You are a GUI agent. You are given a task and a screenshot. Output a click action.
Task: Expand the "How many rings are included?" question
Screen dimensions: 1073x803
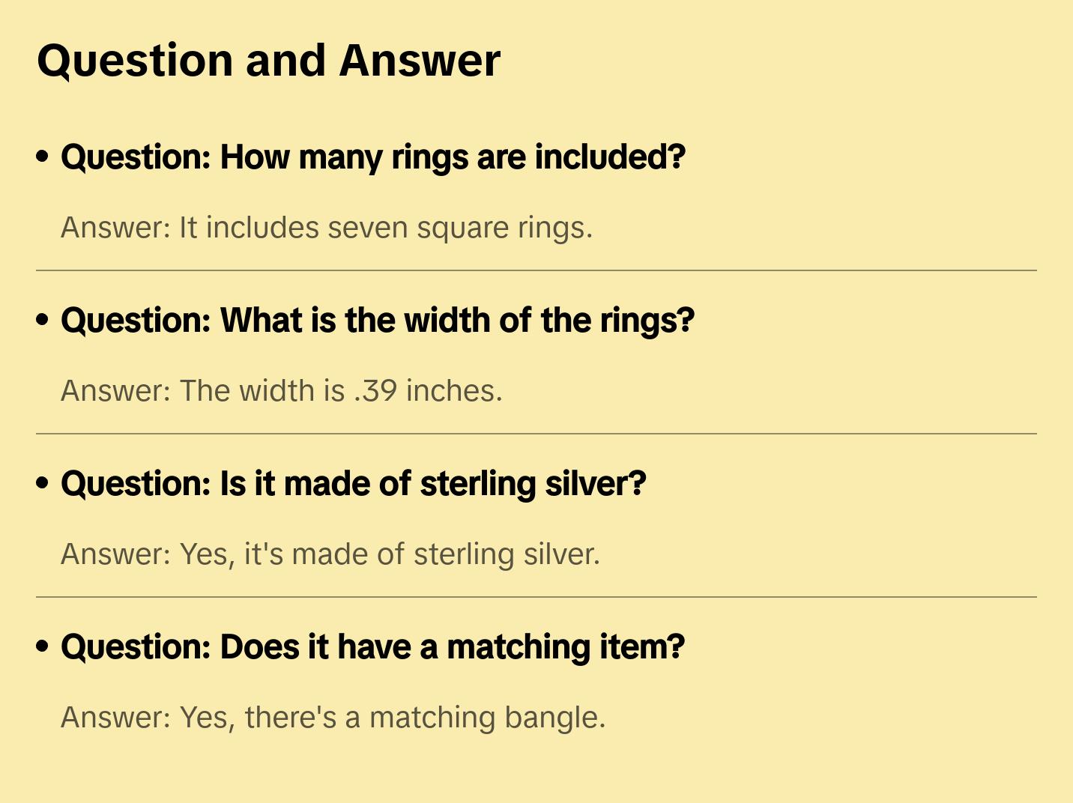(373, 157)
